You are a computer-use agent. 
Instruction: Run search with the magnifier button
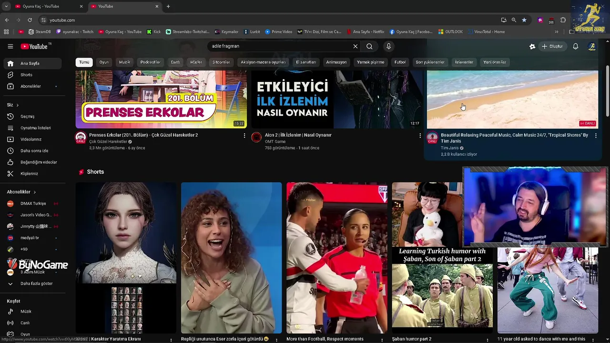[369, 46]
